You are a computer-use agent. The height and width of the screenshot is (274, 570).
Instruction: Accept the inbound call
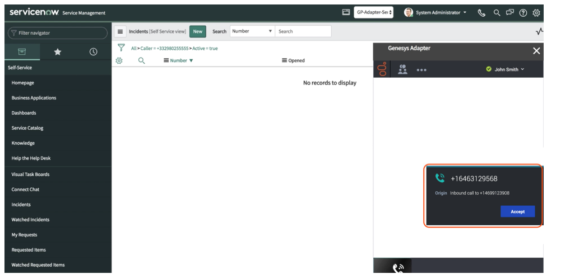(517, 211)
